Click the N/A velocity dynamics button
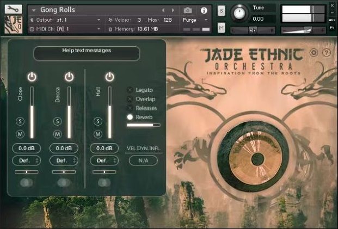Image resolution: width=338 pixels, height=229 pixels. click(x=143, y=160)
